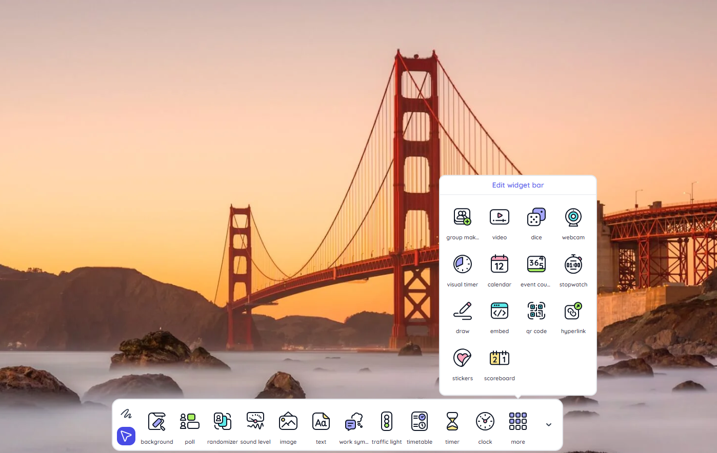Add a timetable widget

420,425
